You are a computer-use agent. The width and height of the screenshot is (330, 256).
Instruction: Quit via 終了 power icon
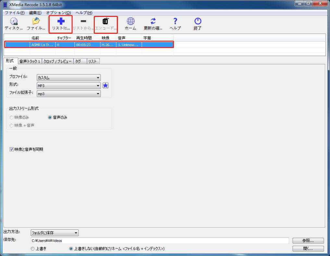(x=198, y=24)
